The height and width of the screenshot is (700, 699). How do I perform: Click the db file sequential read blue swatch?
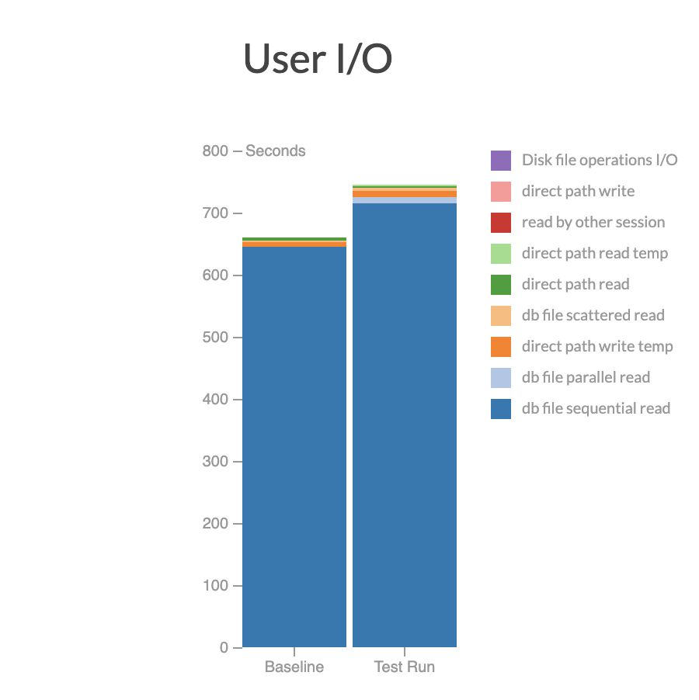[x=501, y=409]
